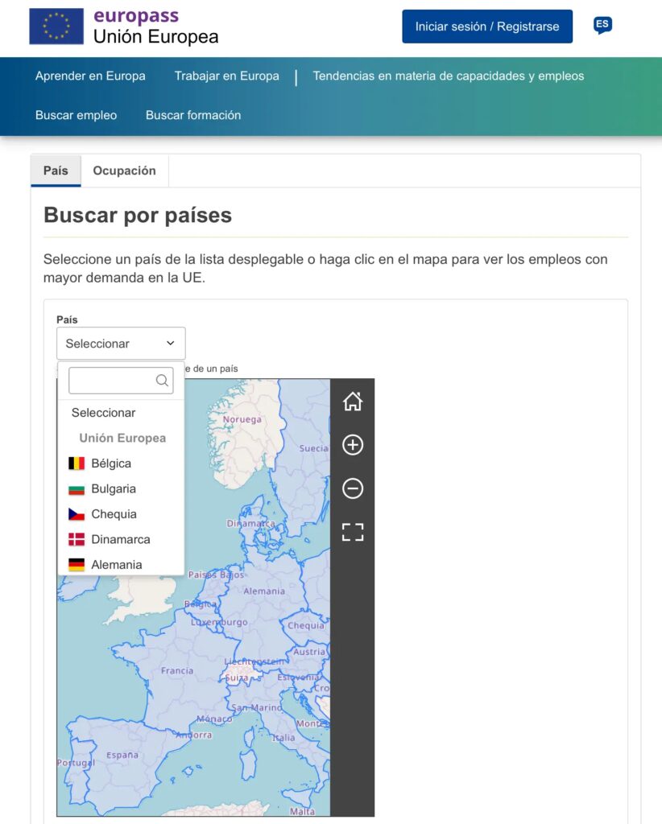Click Iniciar sesión / Registrarse button
The width and height of the screenshot is (662, 824).
pyautogui.click(x=487, y=27)
